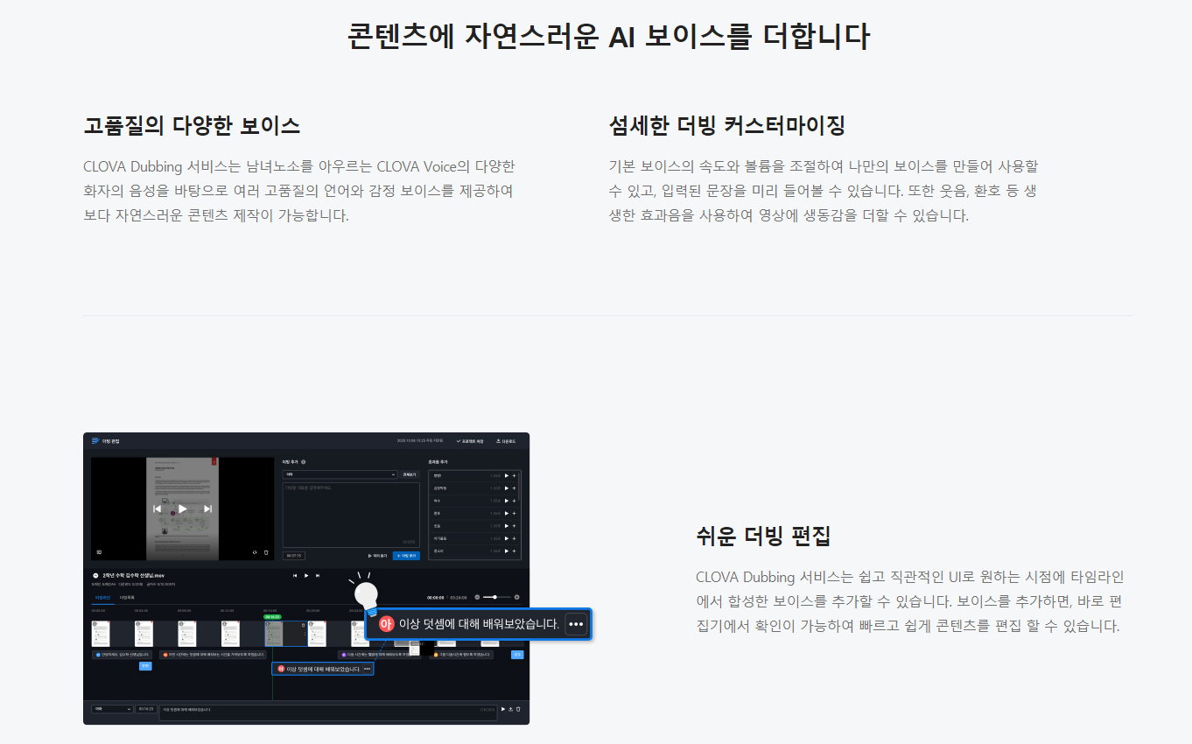Add the 환호 sound effect
Image resolution: width=1192 pixels, height=744 pixels.
coord(514,513)
